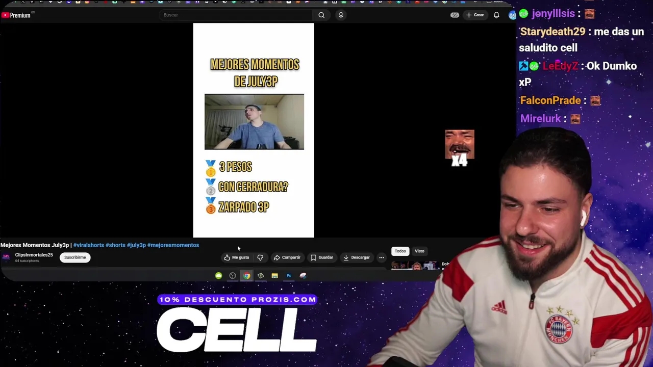Play the Mejores Momentos de July3P short
Viewport: 653px width, 367px height.
point(254,130)
